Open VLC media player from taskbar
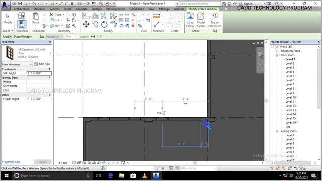Screen dimensions: 322x181 (x=145, y=176)
